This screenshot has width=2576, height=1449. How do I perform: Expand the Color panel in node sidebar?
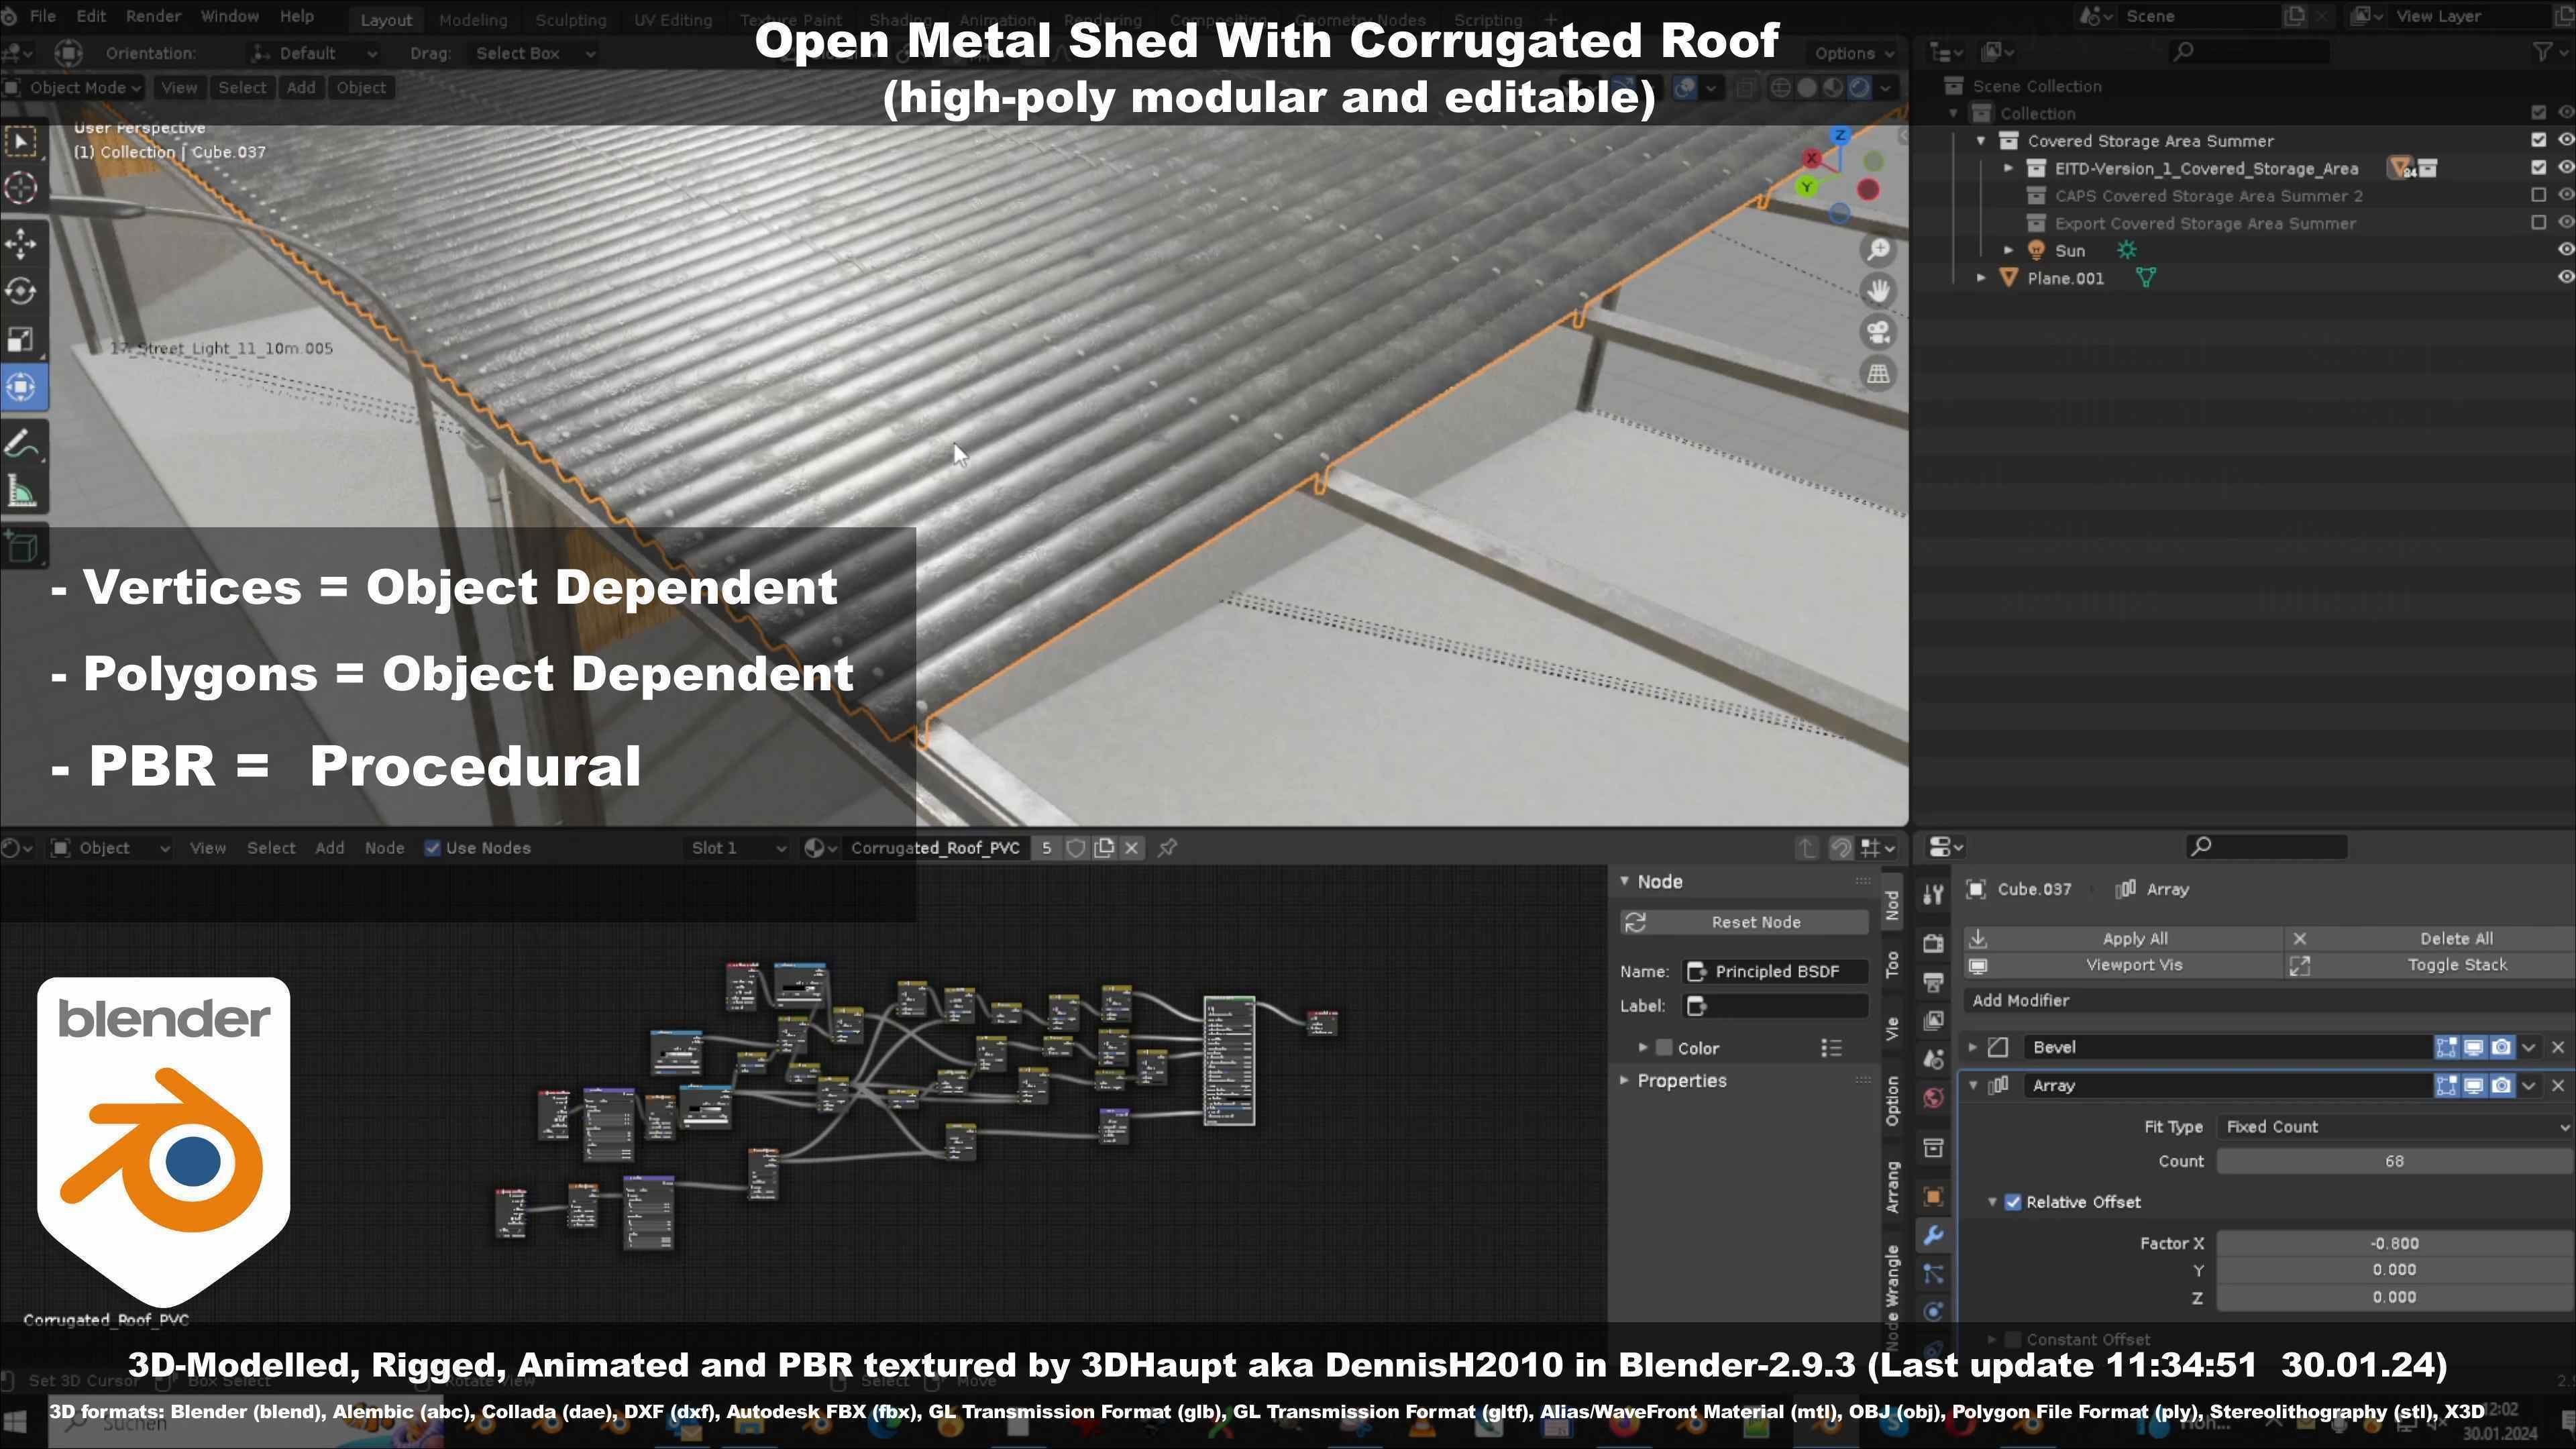[1642, 1047]
